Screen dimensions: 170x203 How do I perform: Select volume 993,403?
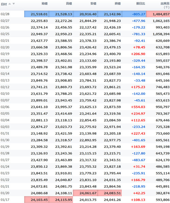click(163, 28)
